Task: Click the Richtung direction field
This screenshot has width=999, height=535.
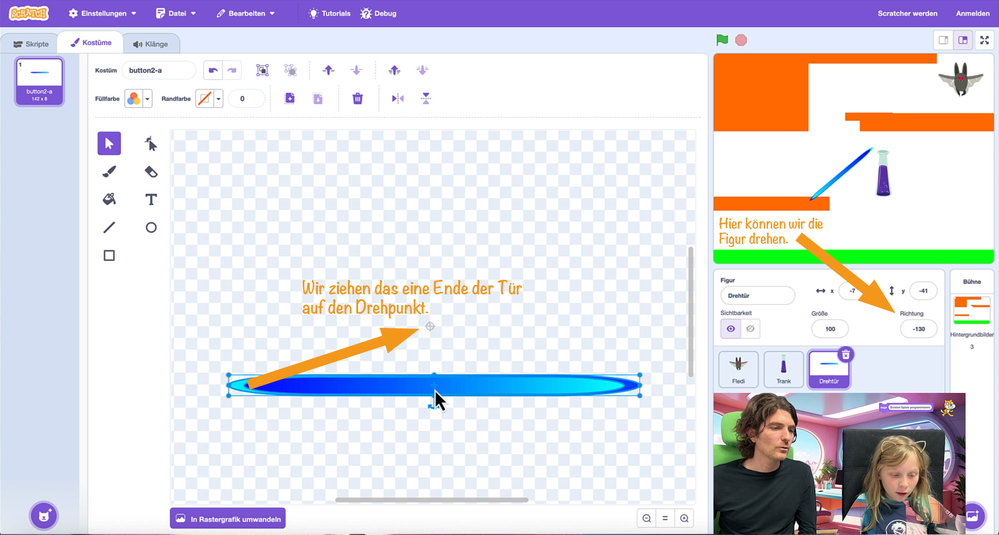Action: pos(918,329)
